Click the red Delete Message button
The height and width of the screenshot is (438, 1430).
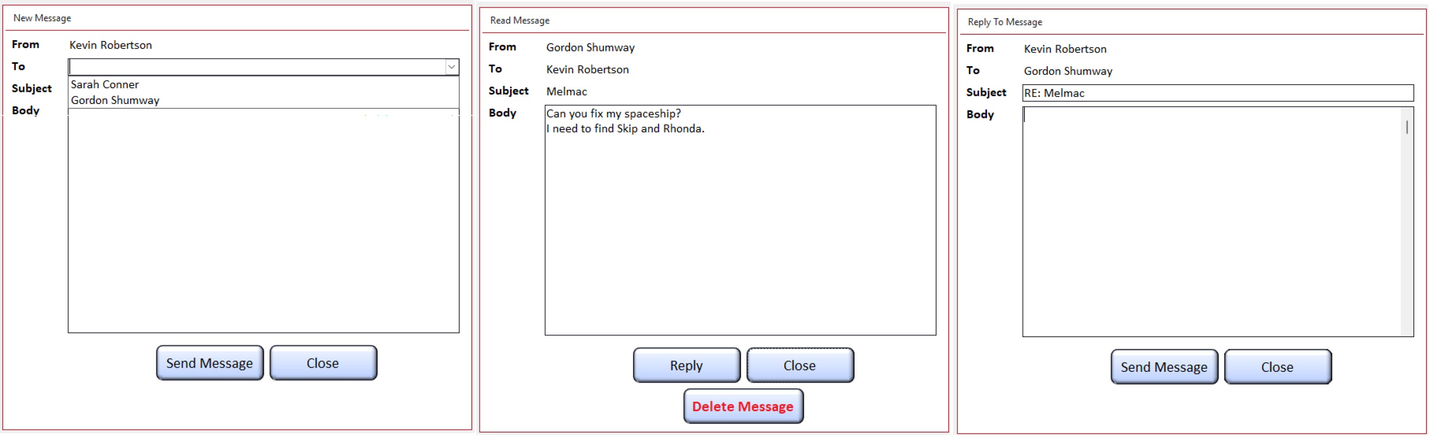pos(743,406)
